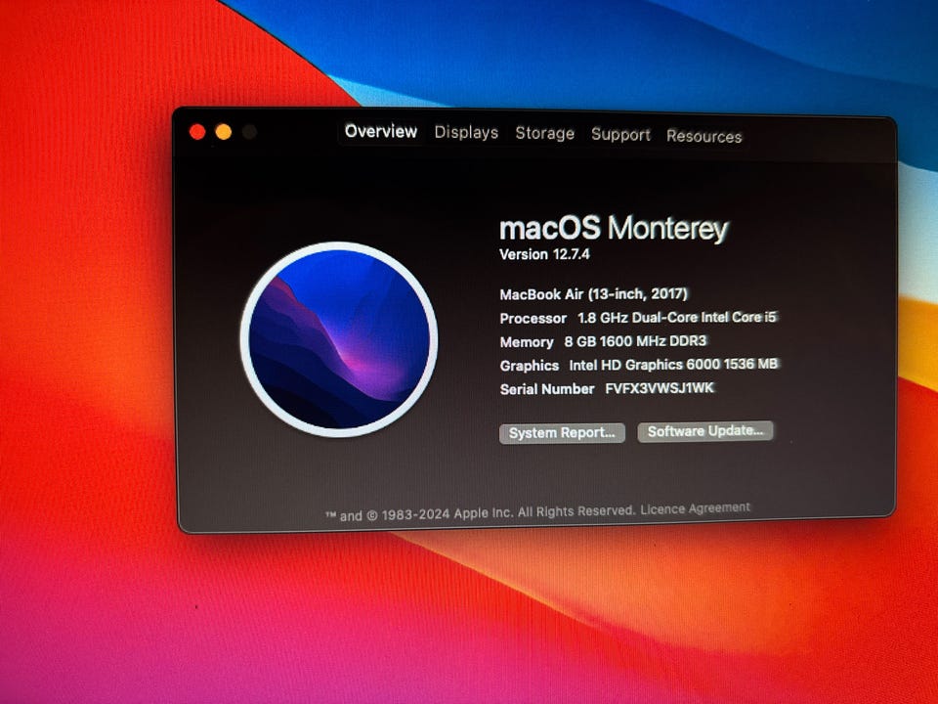This screenshot has width=938, height=704.
Task: Select the serial number FVFX3VWSJ1WK
Action: (x=660, y=388)
